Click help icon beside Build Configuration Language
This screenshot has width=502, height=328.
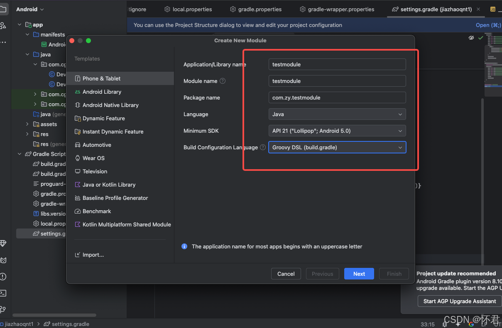pos(263,147)
